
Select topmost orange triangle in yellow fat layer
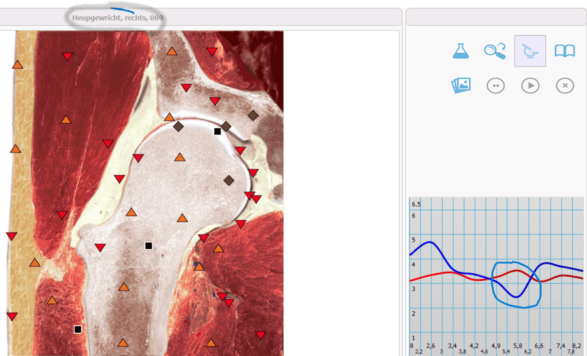coord(17,65)
